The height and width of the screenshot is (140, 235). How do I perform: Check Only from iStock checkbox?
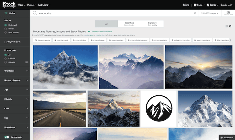(x=6, y=42)
